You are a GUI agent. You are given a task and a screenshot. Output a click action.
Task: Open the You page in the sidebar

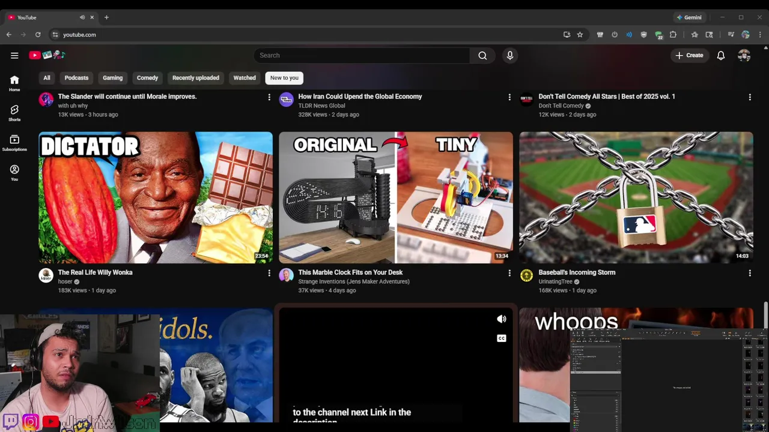tap(14, 173)
